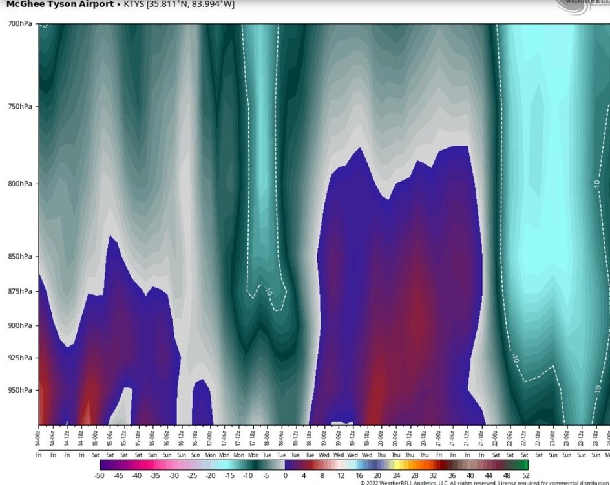The height and width of the screenshot is (485, 610).
Task: Pick the 0 value on the color scale
Action: pyautogui.click(x=285, y=475)
